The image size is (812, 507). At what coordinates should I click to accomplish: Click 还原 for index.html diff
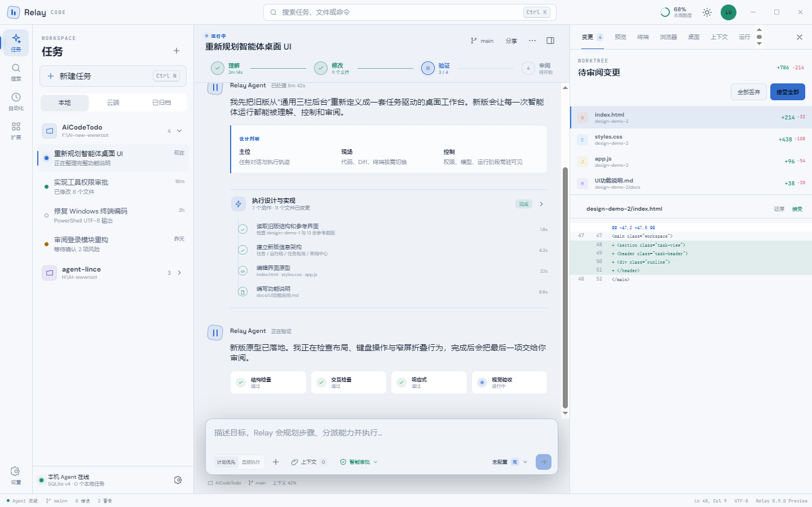(x=779, y=209)
